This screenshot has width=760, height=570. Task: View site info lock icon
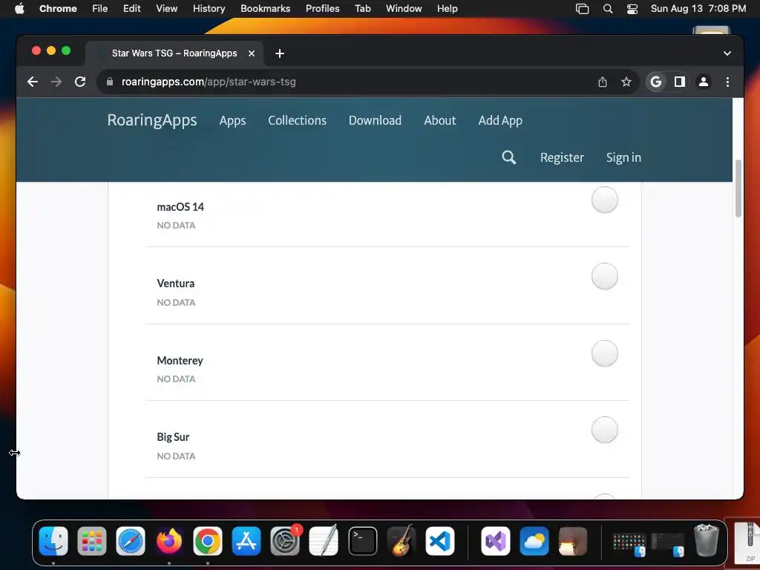[110, 82]
